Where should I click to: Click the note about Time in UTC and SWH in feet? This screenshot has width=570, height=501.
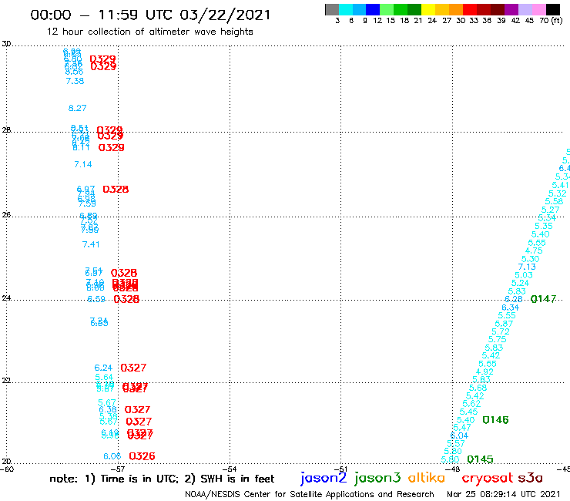click(x=162, y=479)
